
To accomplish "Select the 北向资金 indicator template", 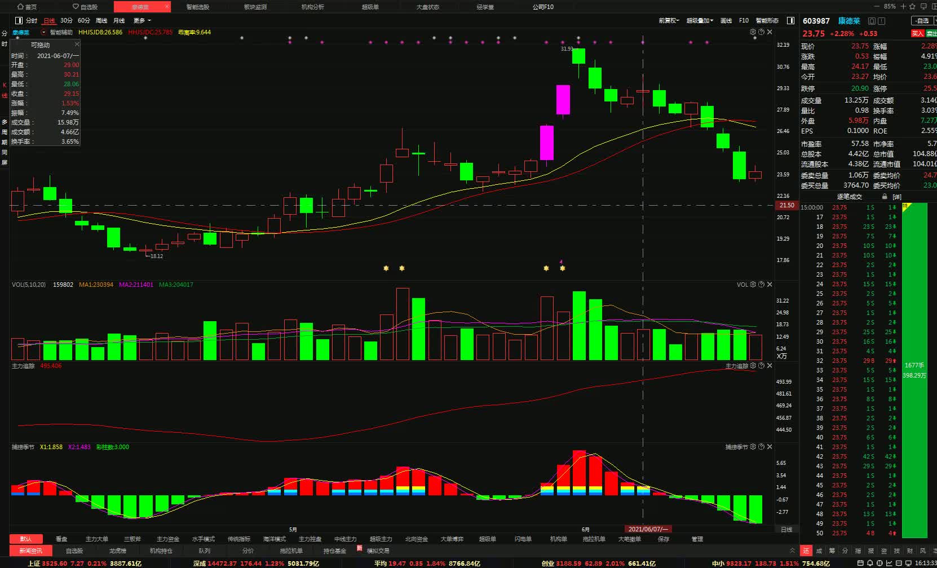I will tap(416, 539).
